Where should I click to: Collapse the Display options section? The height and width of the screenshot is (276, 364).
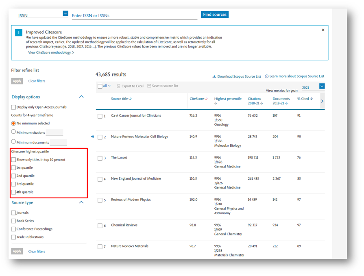point(81,97)
